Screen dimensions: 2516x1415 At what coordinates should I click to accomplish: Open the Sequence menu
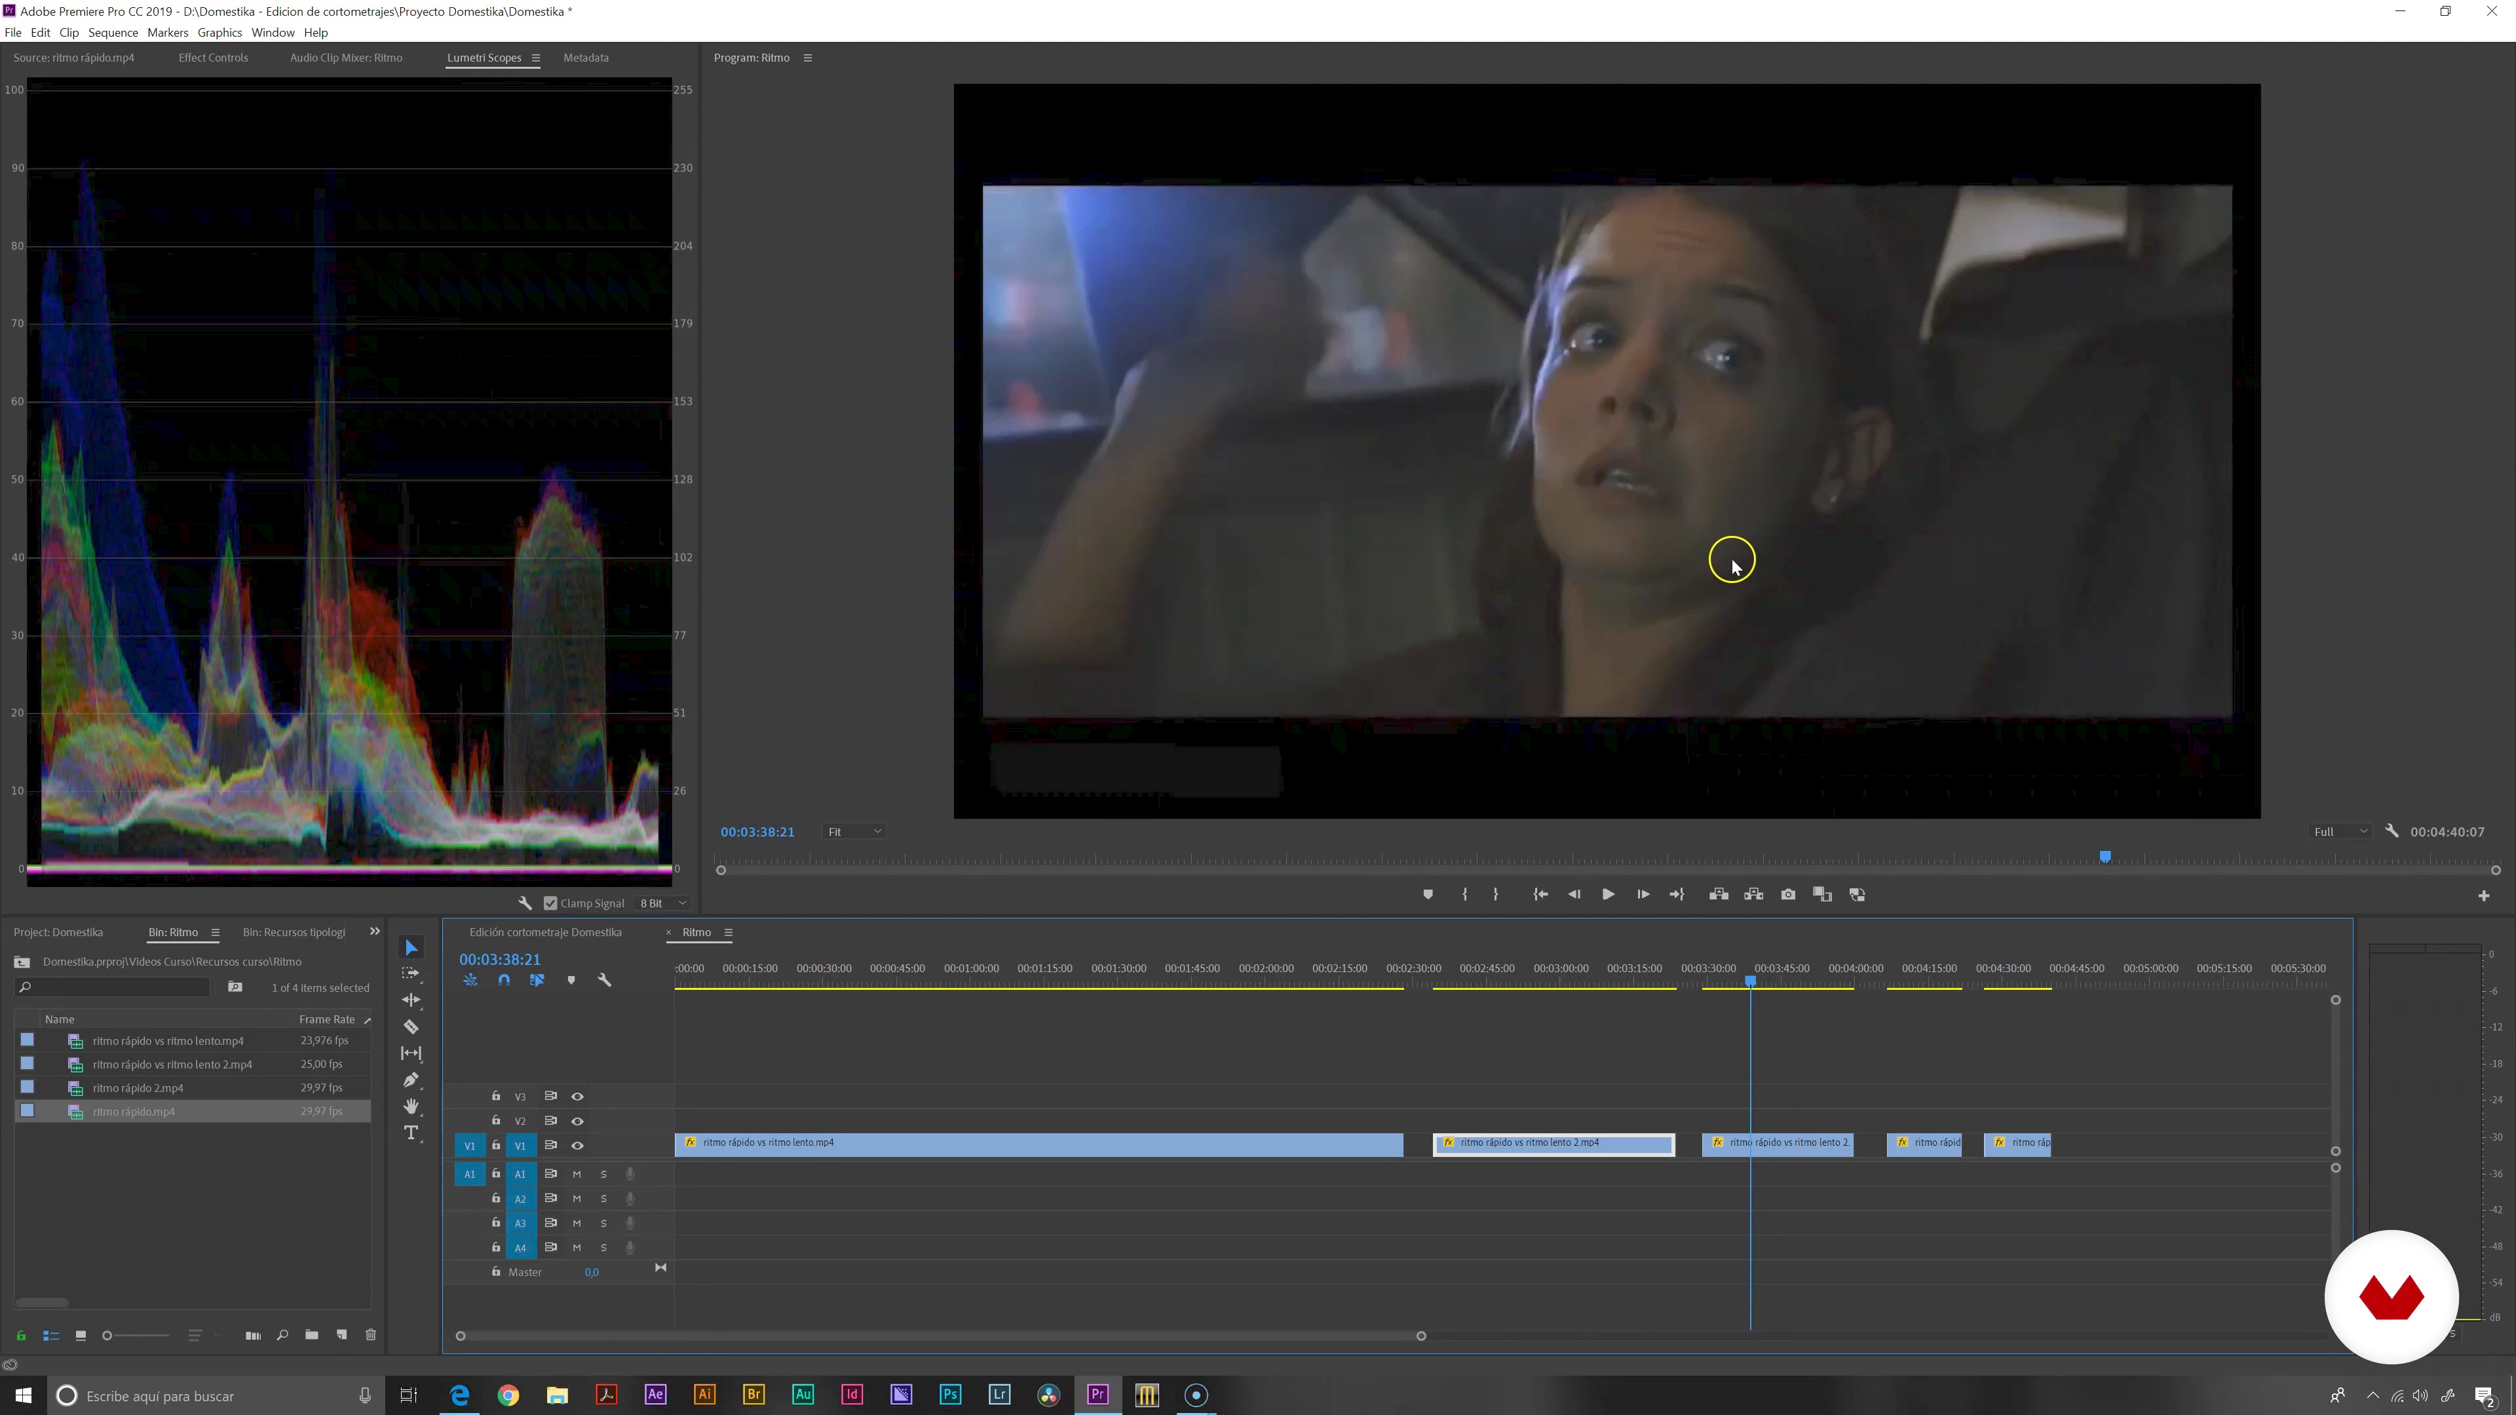tap(112, 32)
